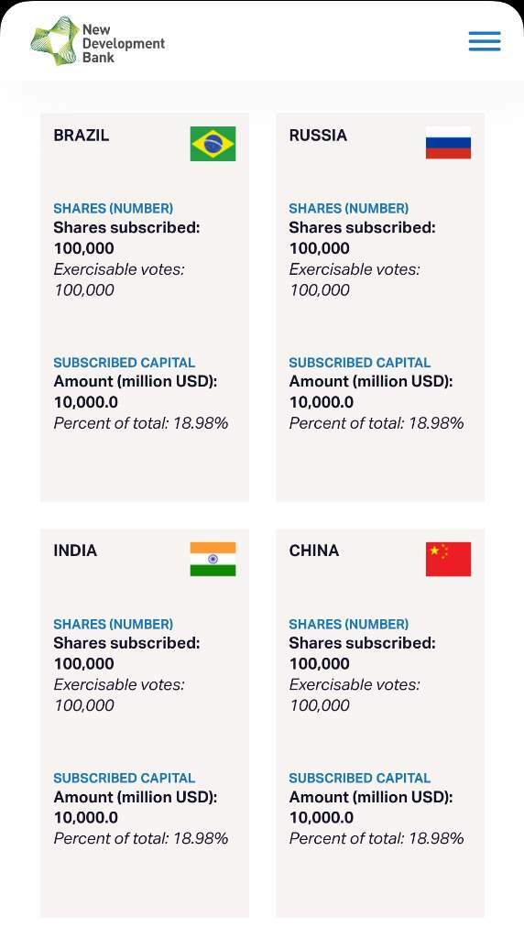Open the hamburger navigation menu
The height and width of the screenshot is (938, 524).
[x=485, y=41]
